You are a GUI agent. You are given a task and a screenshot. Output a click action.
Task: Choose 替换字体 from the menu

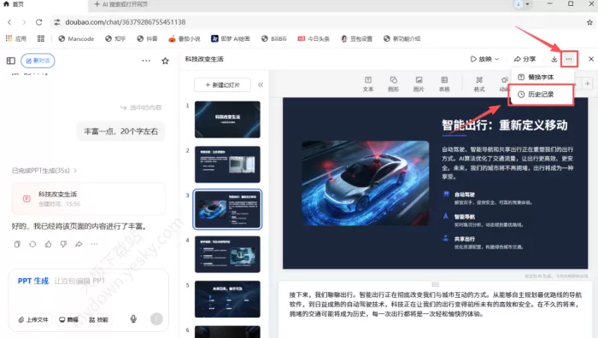(541, 77)
